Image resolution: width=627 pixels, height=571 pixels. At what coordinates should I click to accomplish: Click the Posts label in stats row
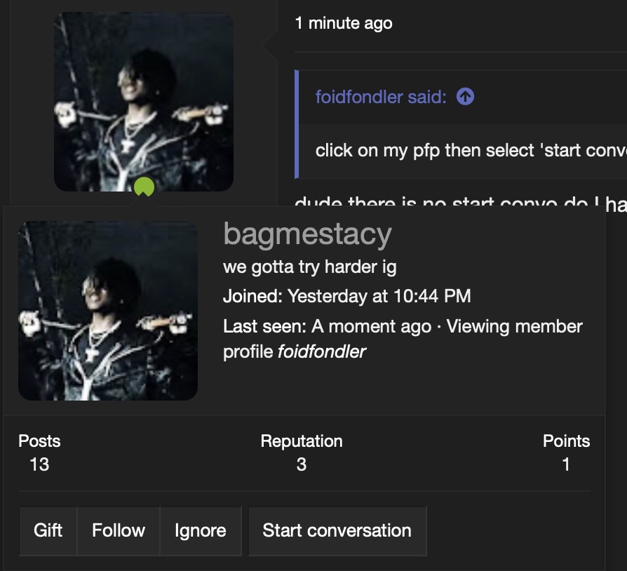[39, 441]
